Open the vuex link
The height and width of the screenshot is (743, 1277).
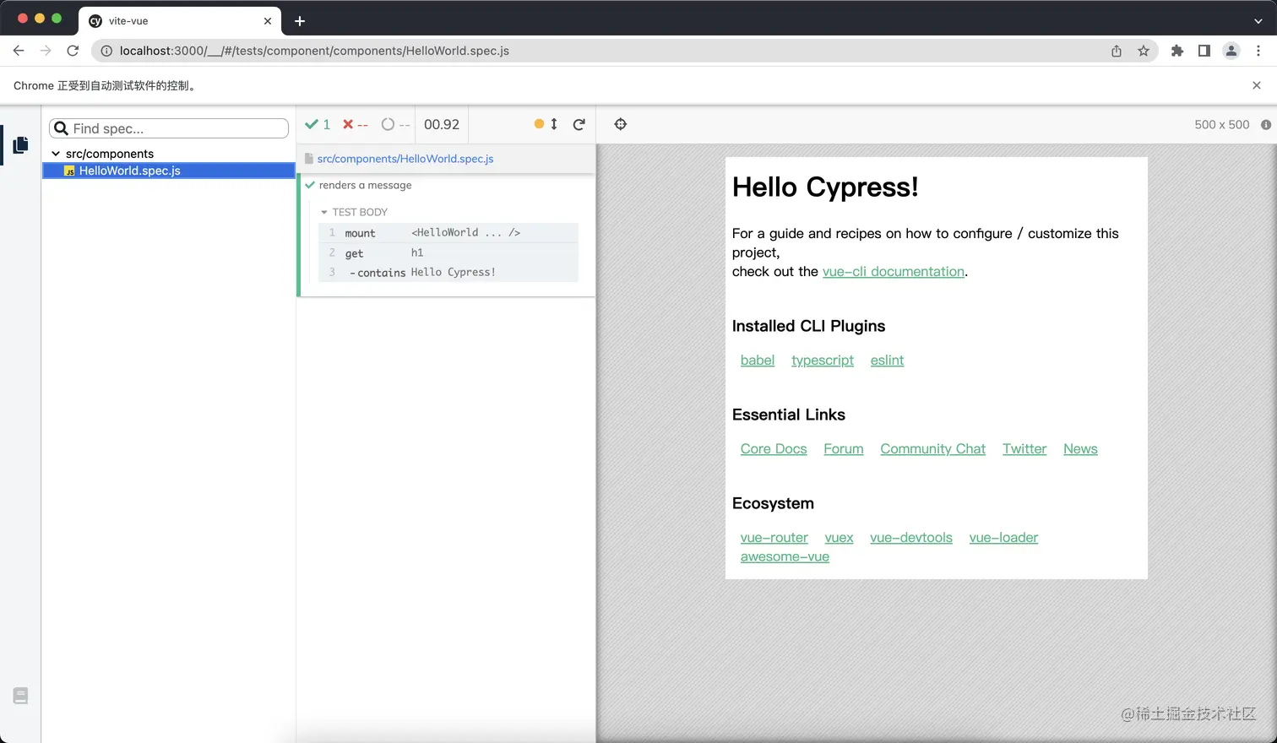[839, 537]
